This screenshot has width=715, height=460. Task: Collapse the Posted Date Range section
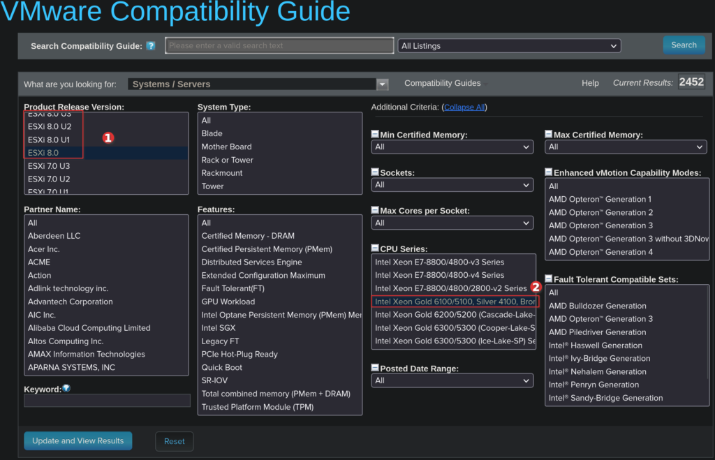point(375,368)
